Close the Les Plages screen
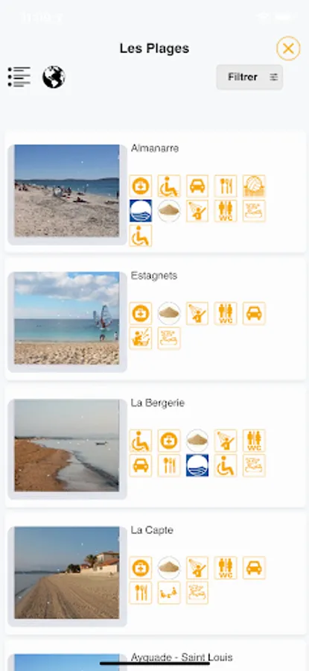Viewport: 309px width, 671px height. pos(288,48)
